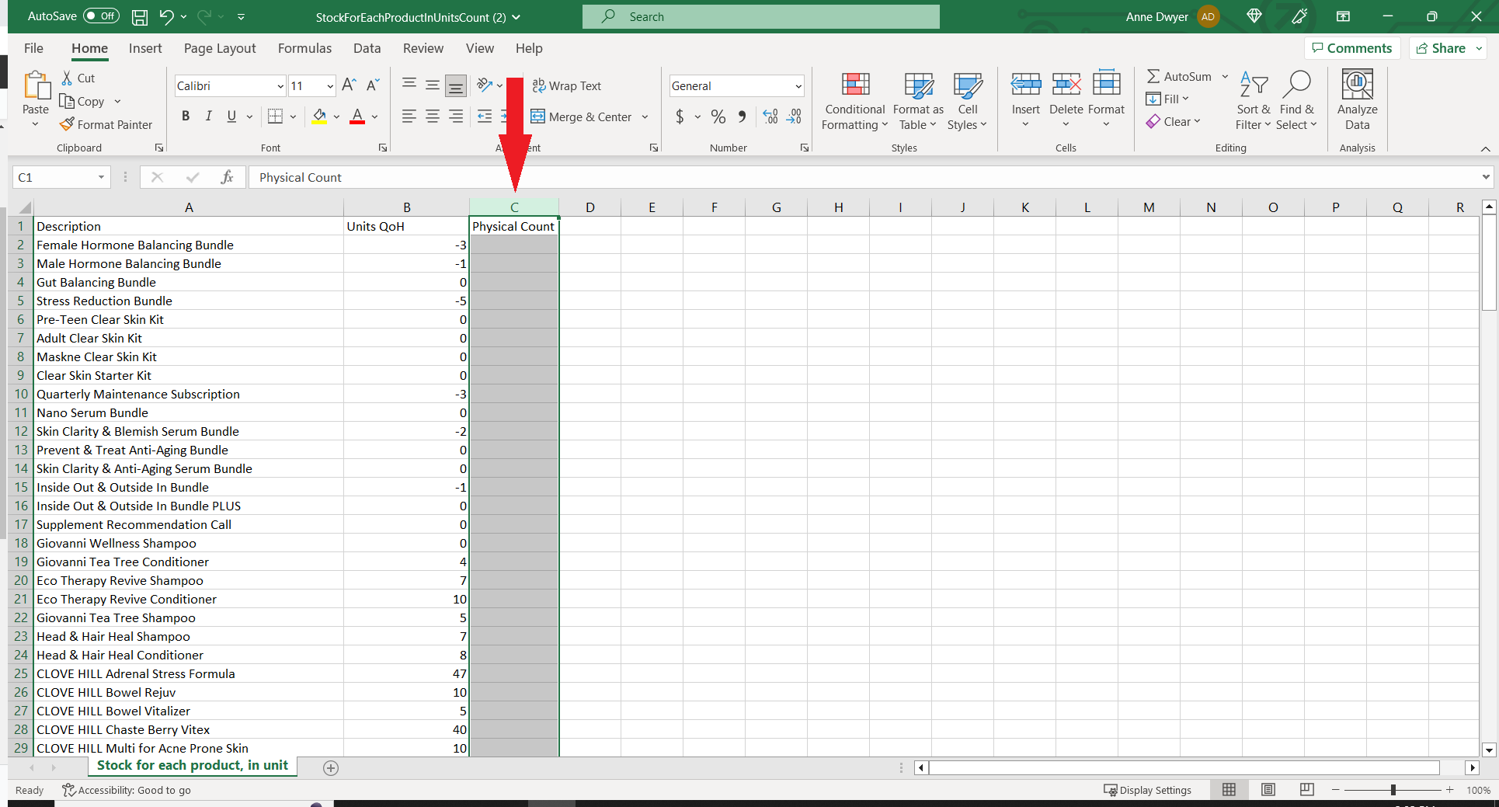Click the Search box
The image size is (1499, 807).
tap(760, 16)
